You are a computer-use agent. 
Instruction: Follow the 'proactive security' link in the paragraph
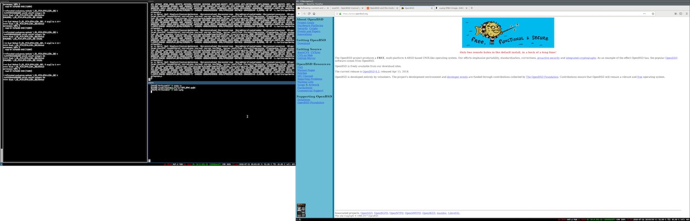coord(549,58)
